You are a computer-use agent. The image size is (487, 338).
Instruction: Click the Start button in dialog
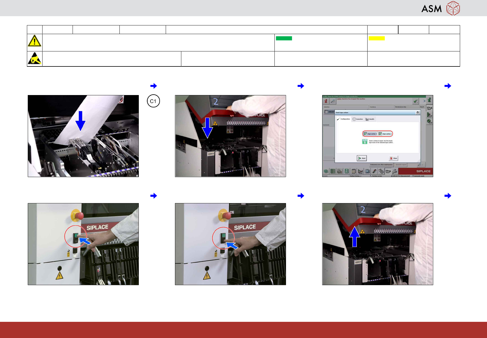pyautogui.click(x=362, y=158)
